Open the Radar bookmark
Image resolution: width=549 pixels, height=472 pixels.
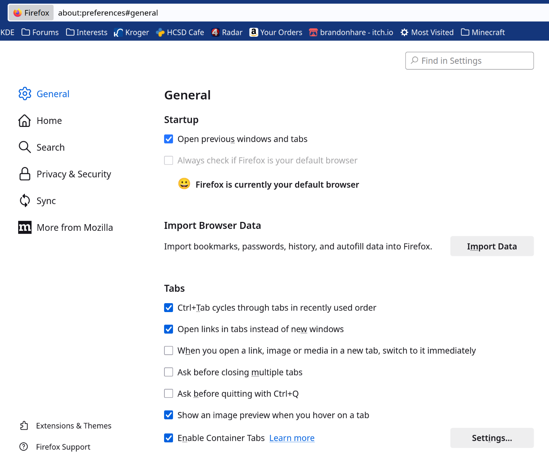tap(227, 32)
